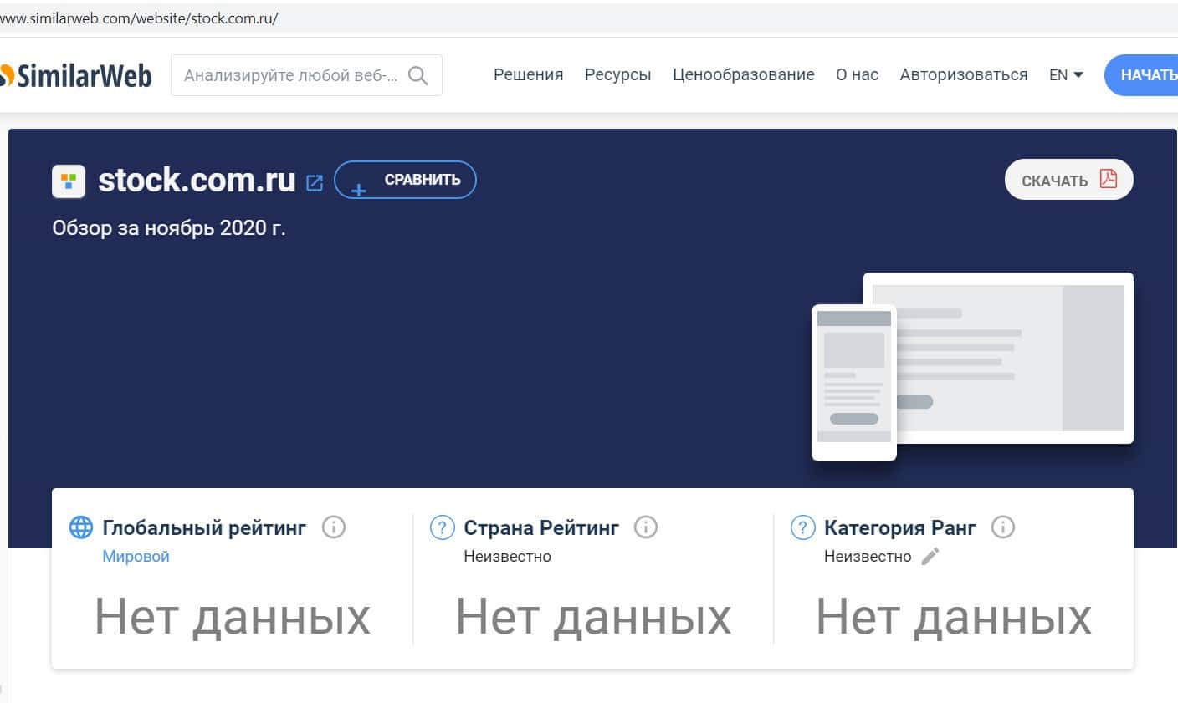Open stock.com.ru external link icon
This screenshot has height=703, width=1178.
pos(315,182)
